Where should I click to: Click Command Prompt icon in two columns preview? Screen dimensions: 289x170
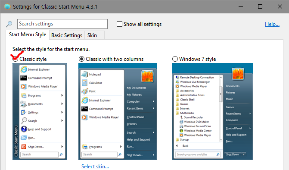click(x=84, y=109)
